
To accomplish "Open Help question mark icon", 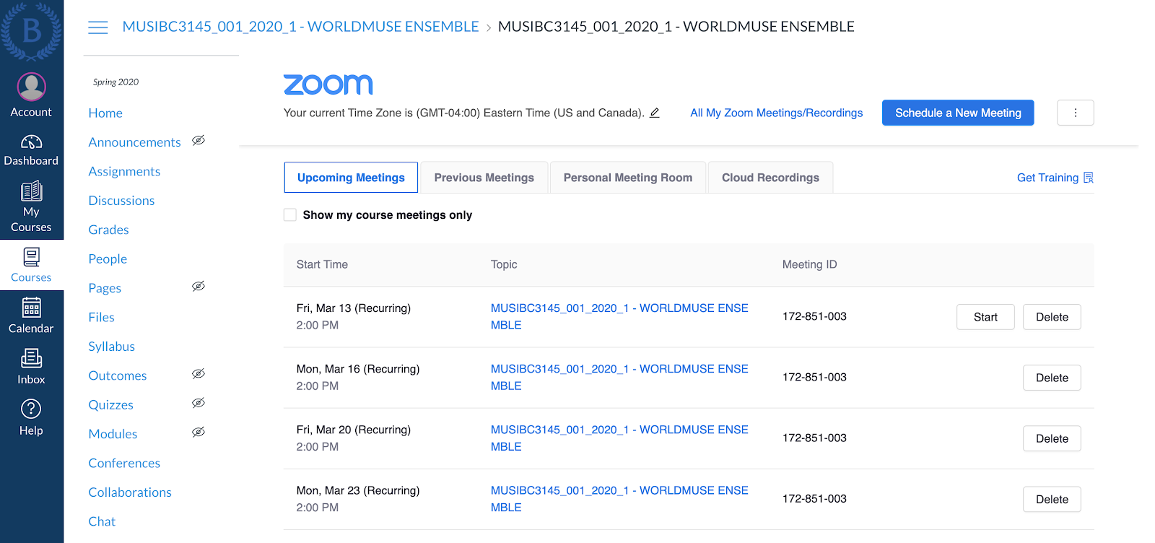I will point(31,409).
